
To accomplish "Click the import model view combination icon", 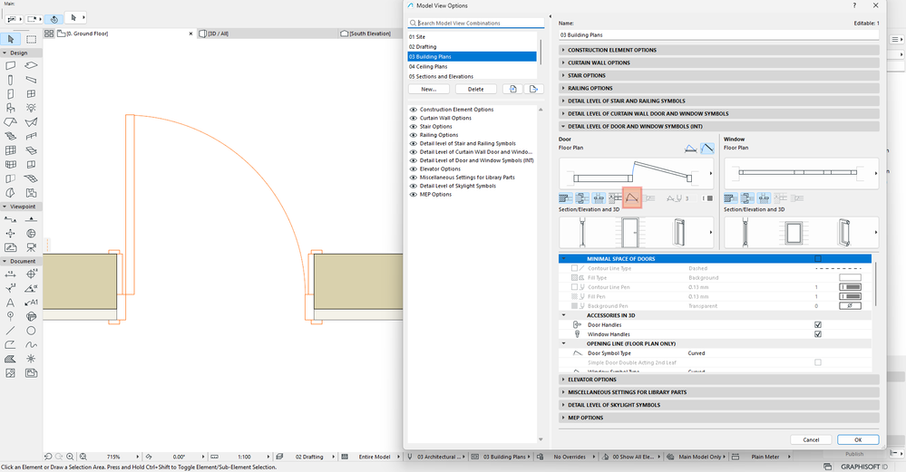I will [512, 89].
